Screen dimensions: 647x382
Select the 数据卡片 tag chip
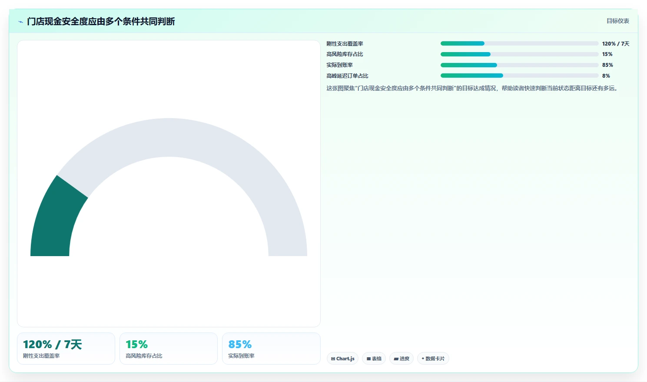(433, 359)
